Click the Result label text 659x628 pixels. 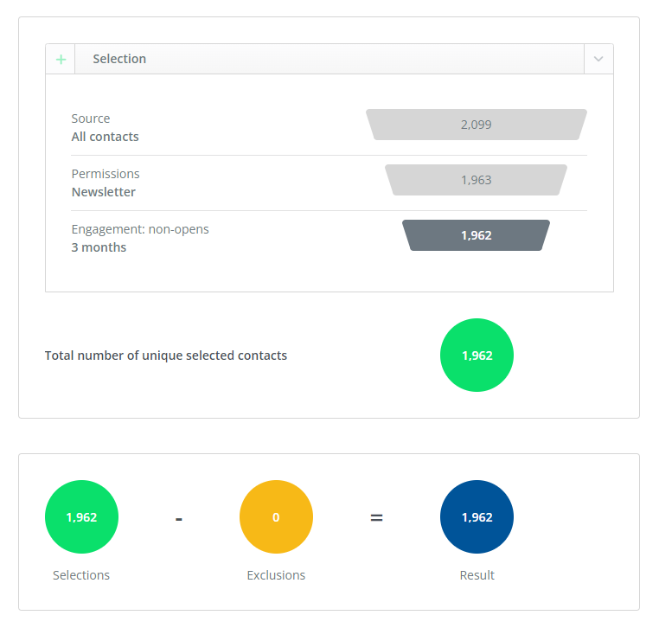coord(477,575)
